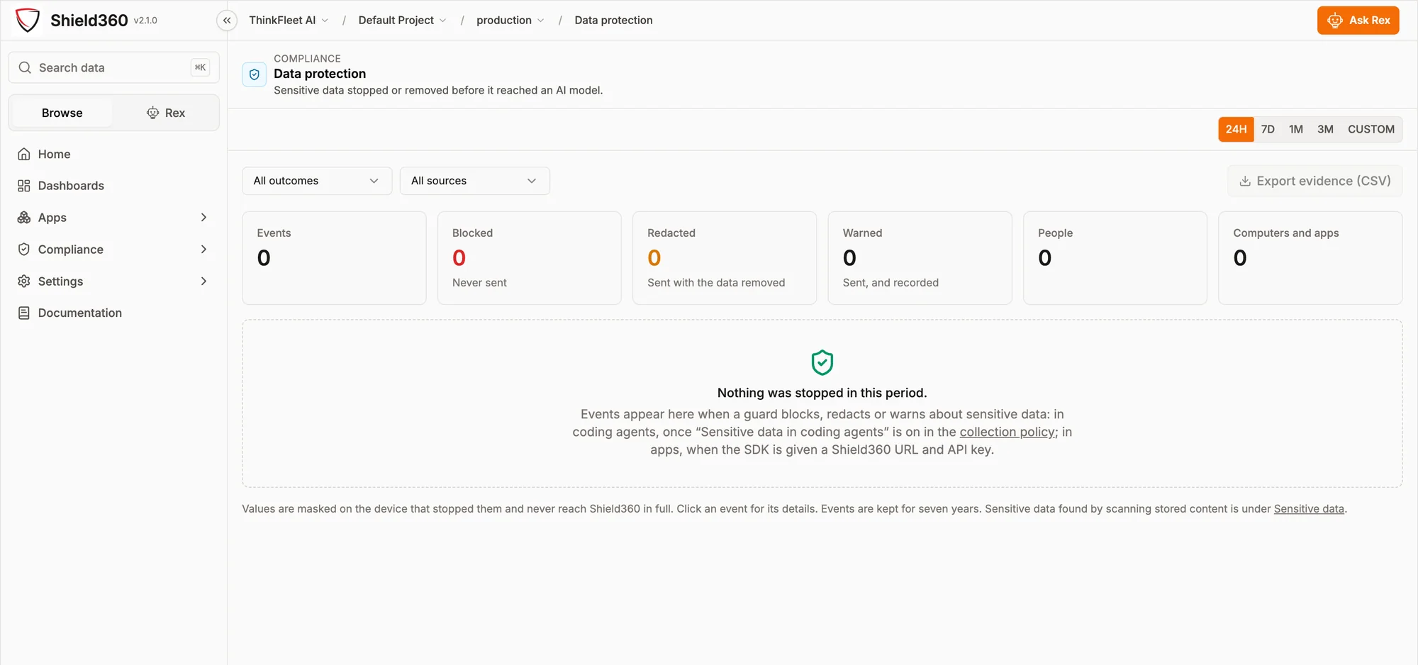Viewport: 1418px width, 665px height.
Task: Click into the Search data field
Action: (x=113, y=67)
